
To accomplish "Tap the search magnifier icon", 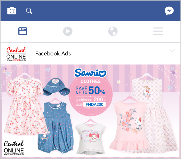I will [29, 11].
